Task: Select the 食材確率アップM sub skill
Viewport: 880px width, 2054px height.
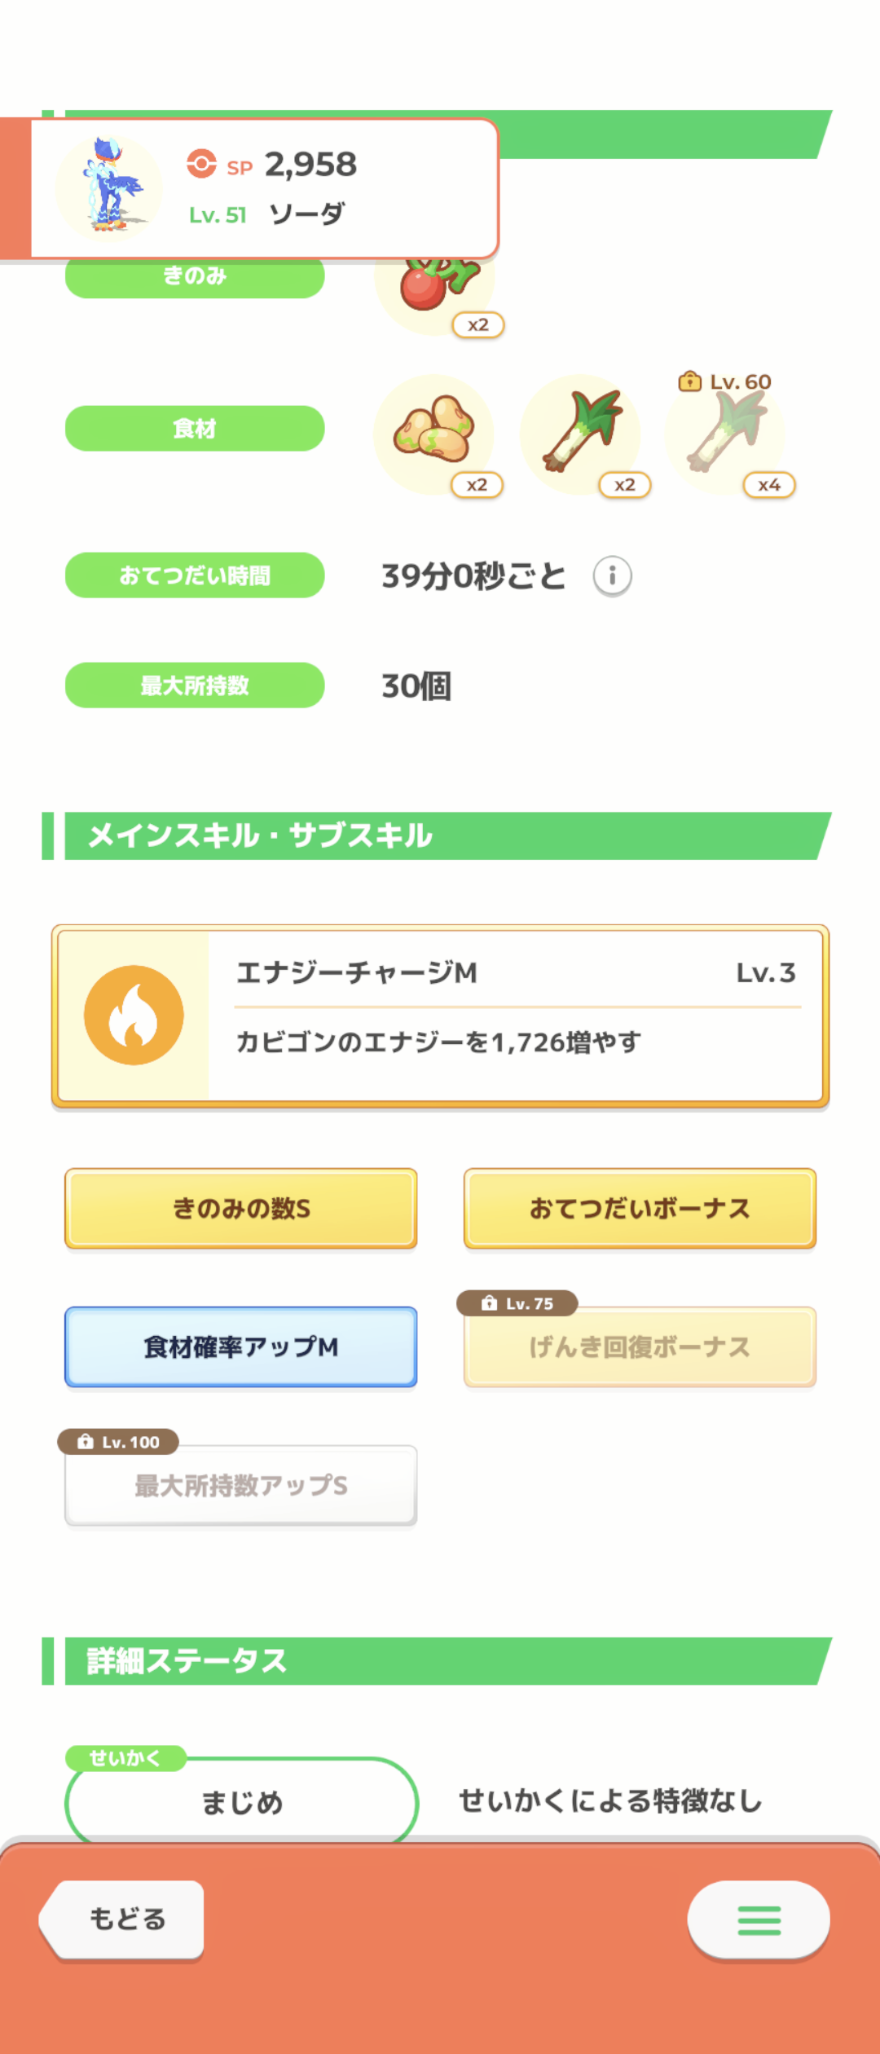Action: coord(241,1347)
